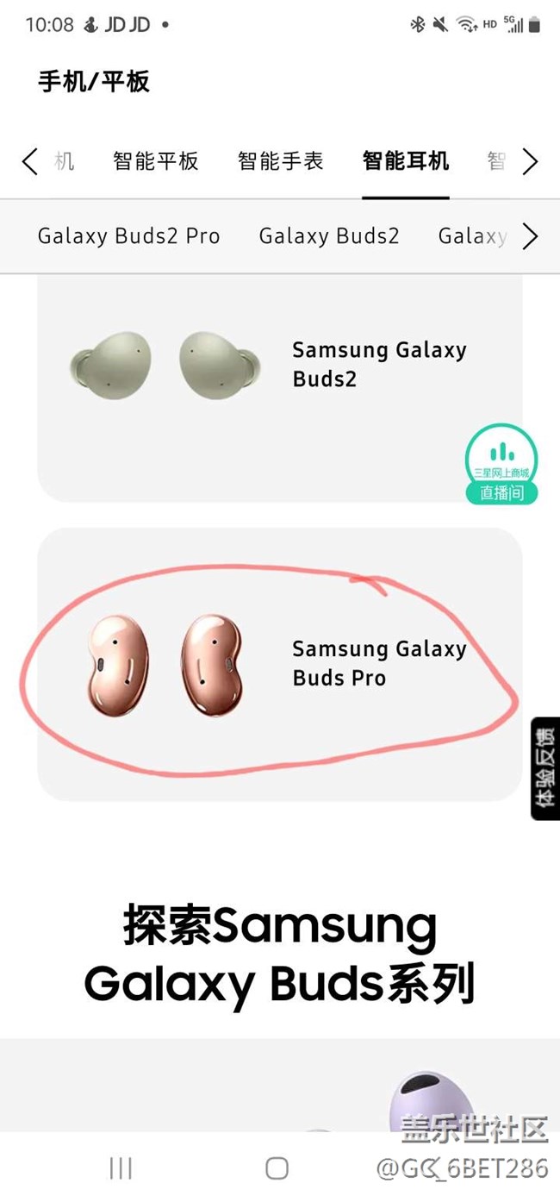
Task: Tap the Android home button icon
Action: pyautogui.click(x=277, y=1168)
